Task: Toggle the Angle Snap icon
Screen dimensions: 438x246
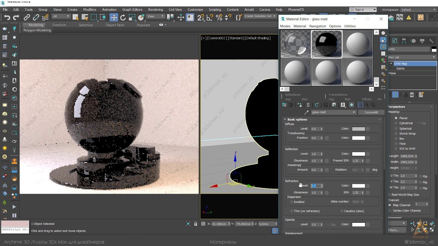Action: tap(210, 17)
